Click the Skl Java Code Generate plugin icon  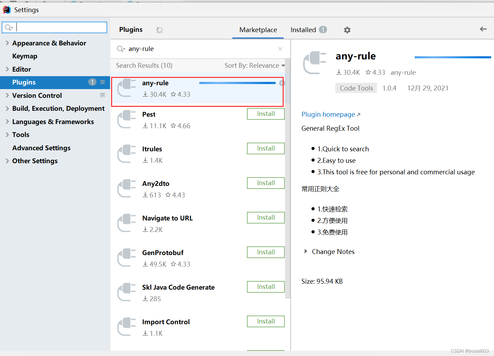[126, 292]
